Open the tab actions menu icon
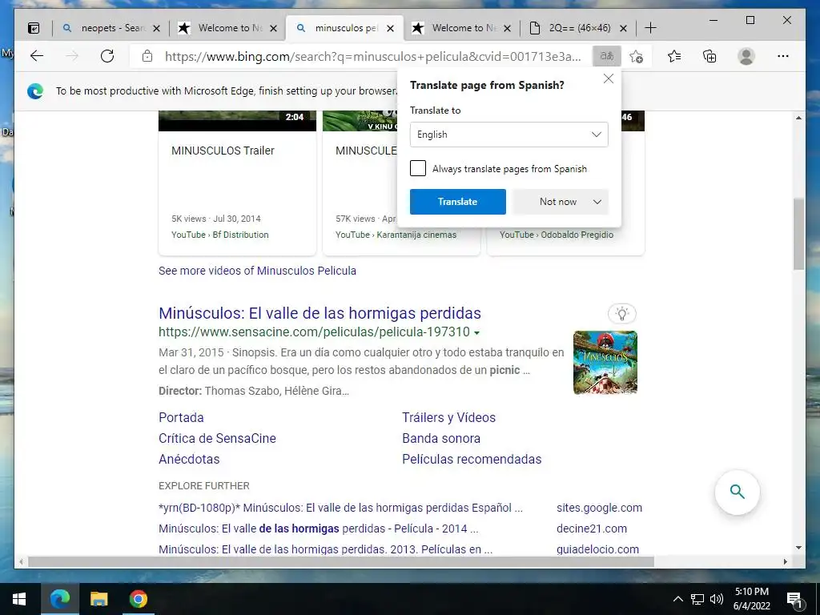Viewport: 820px width, 615px height. (x=34, y=28)
